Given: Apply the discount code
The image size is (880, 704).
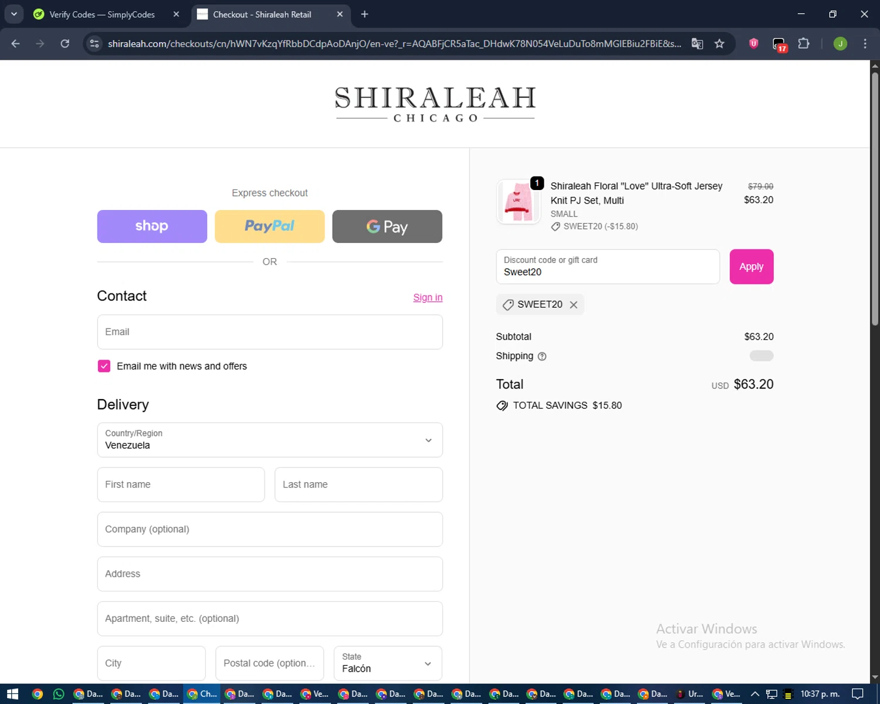Looking at the screenshot, I should [x=752, y=267].
